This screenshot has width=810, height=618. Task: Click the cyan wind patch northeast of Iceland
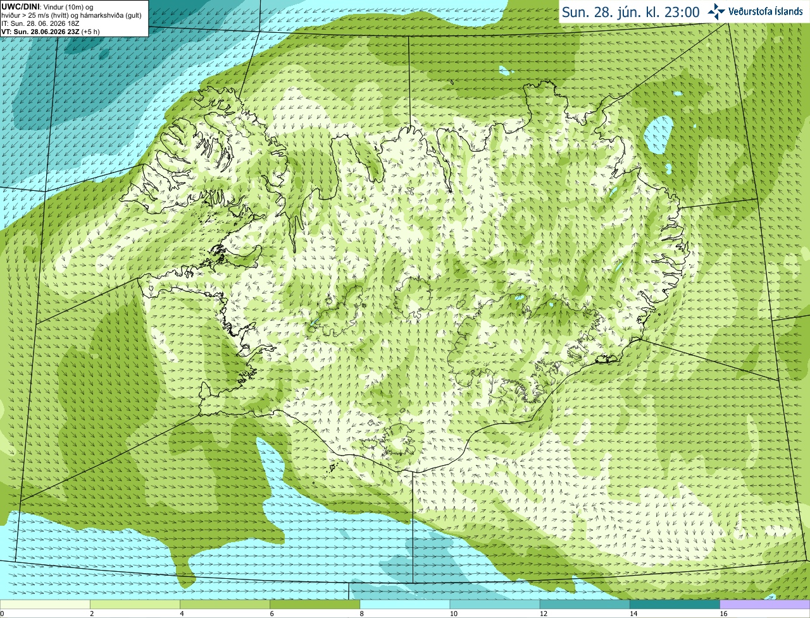click(x=659, y=135)
